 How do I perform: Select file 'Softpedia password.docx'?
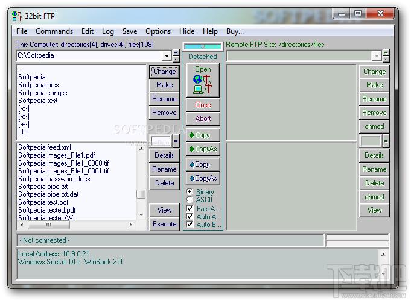coord(54,179)
